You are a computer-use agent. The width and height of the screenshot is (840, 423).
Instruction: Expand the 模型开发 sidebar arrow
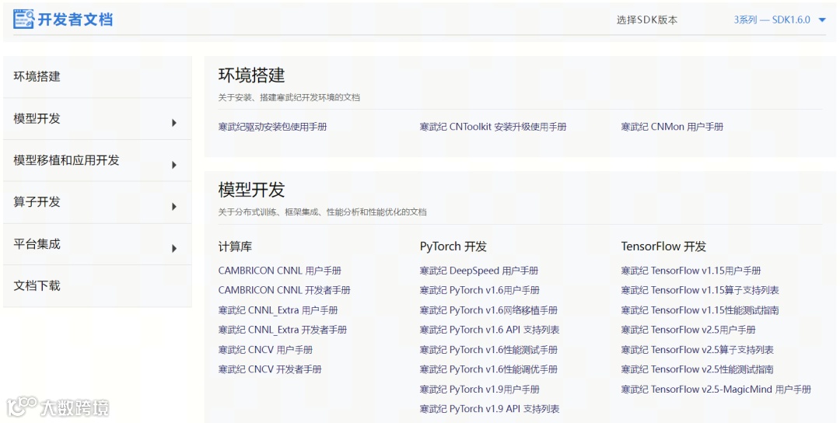(x=174, y=123)
